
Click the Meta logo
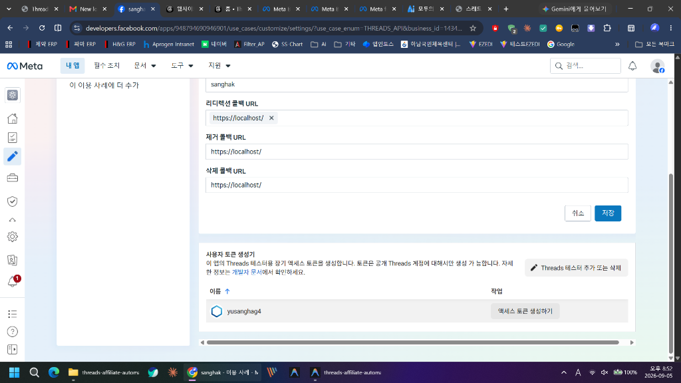click(x=25, y=66)
